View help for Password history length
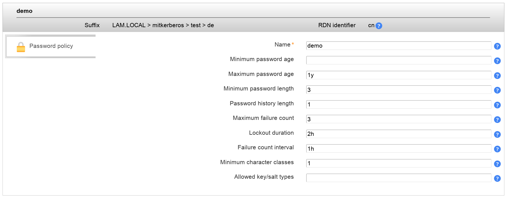Image resolution: width=510 pixels, height=200 pixels. coord(497,105)
